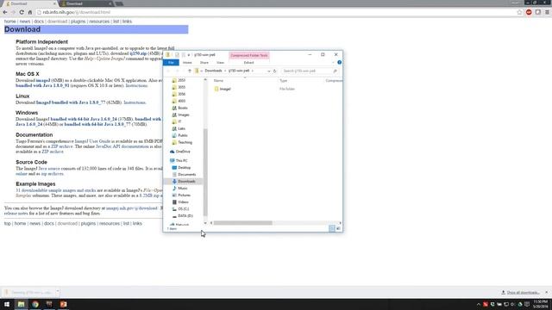The height and width of the screenshot is (310, 552).
Task: Open Pictures in Explorer navigation pane
Action: pyautogui.click(x=181, y=195)
